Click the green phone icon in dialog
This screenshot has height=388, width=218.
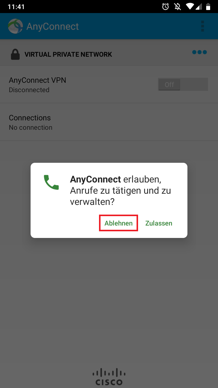pos(51,182)
